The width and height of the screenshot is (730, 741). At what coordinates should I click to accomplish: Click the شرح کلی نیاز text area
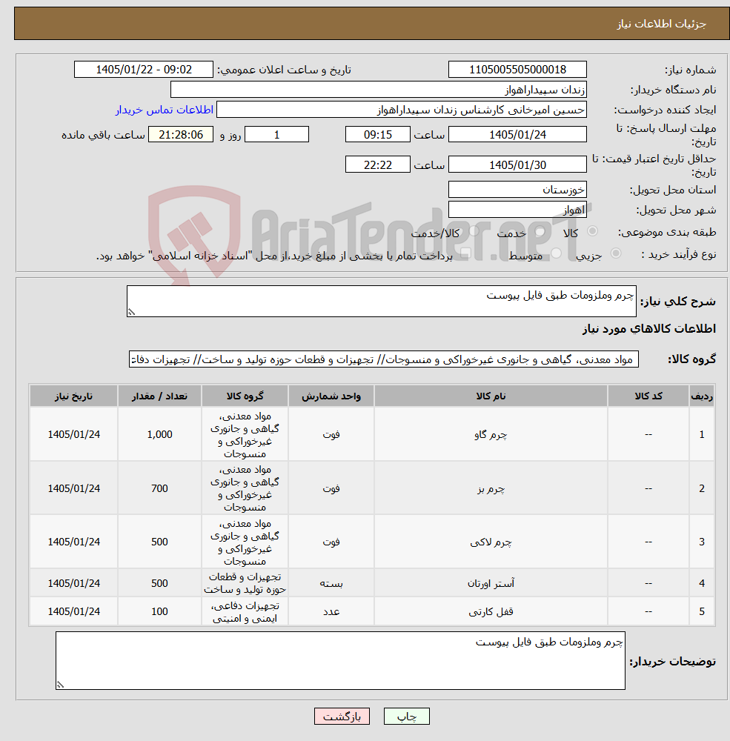pyautogui.click(x=382, y=301)
